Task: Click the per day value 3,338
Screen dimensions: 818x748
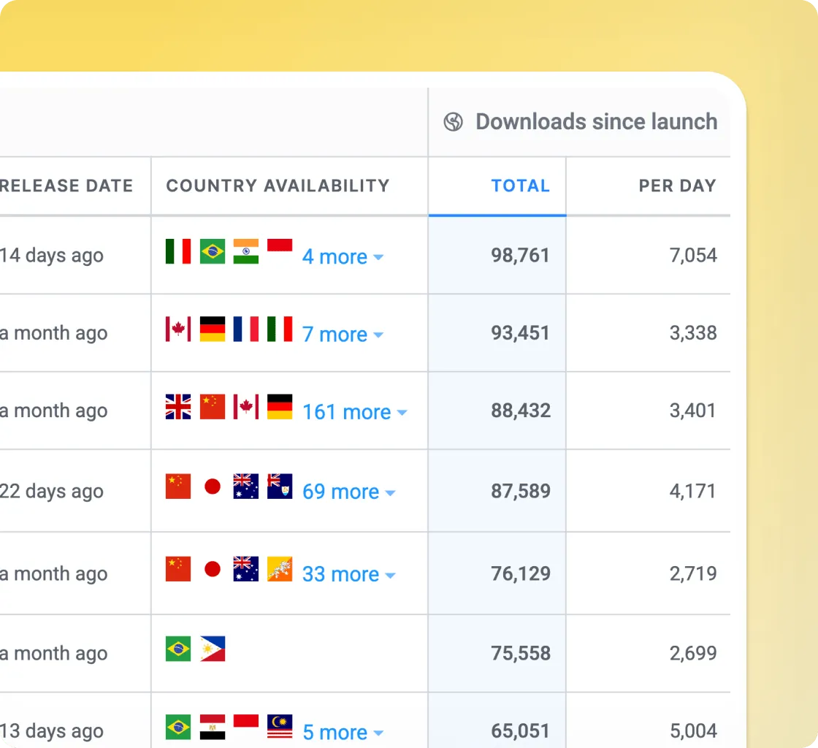Action: pos(693,333)
